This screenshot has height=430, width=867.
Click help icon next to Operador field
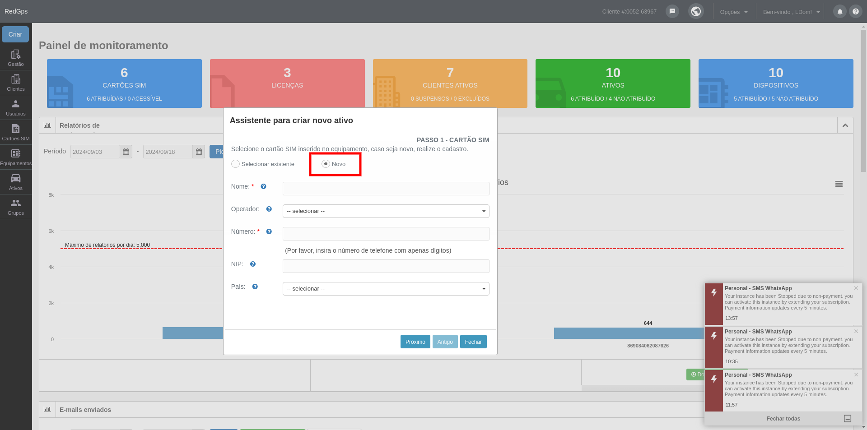coord(269,209)
